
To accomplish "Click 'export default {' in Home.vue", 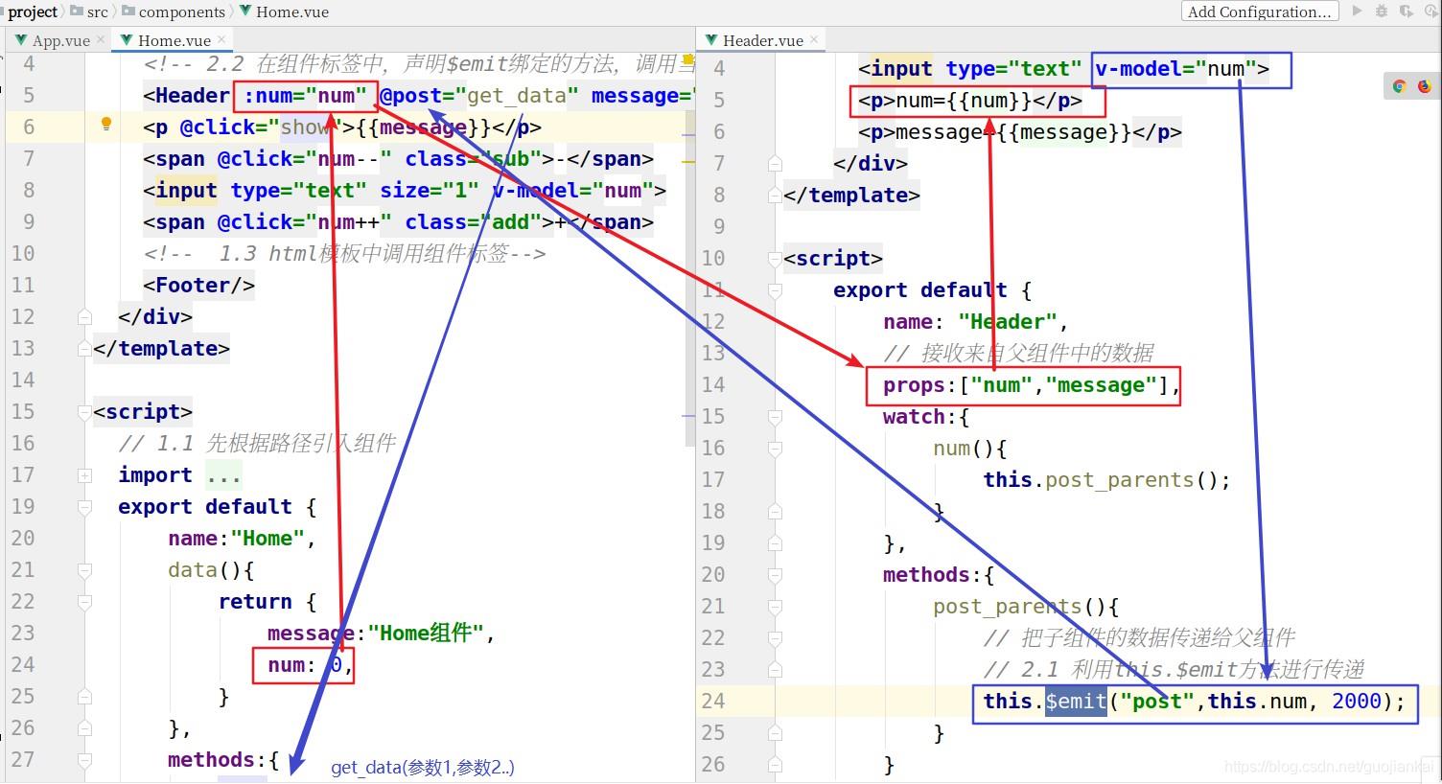I will (x=218, y=507).
